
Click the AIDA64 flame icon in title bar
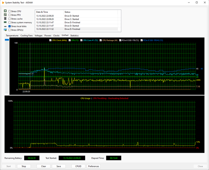(3, 2)
